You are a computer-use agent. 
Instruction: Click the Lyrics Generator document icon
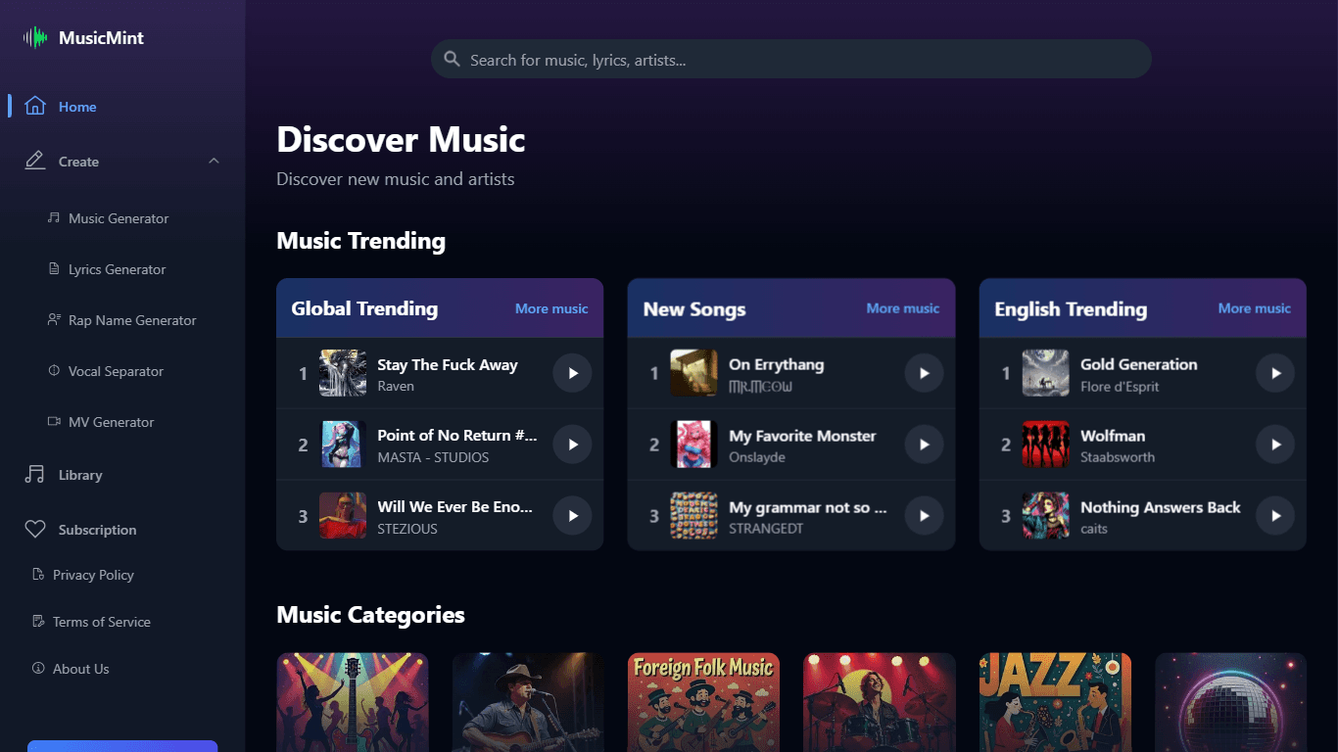tap(54, 268)
